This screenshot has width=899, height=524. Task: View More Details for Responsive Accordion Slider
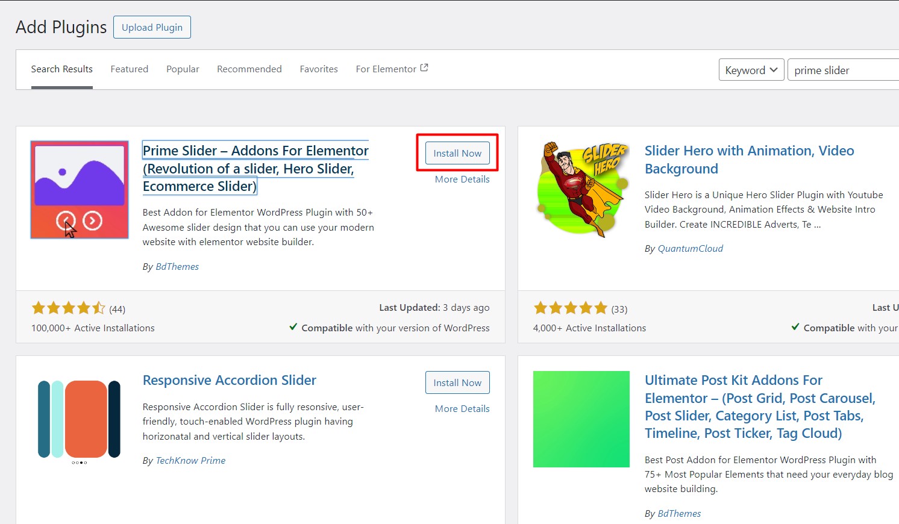[x=462, y=408]
